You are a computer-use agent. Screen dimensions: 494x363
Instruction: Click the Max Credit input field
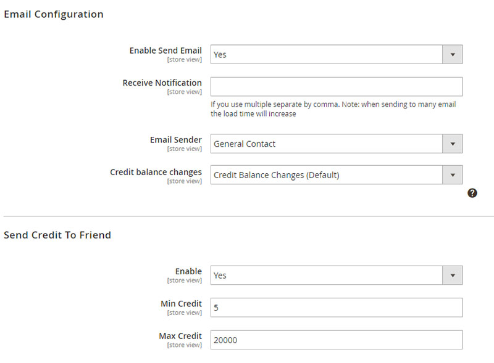[x=337, y=340]
